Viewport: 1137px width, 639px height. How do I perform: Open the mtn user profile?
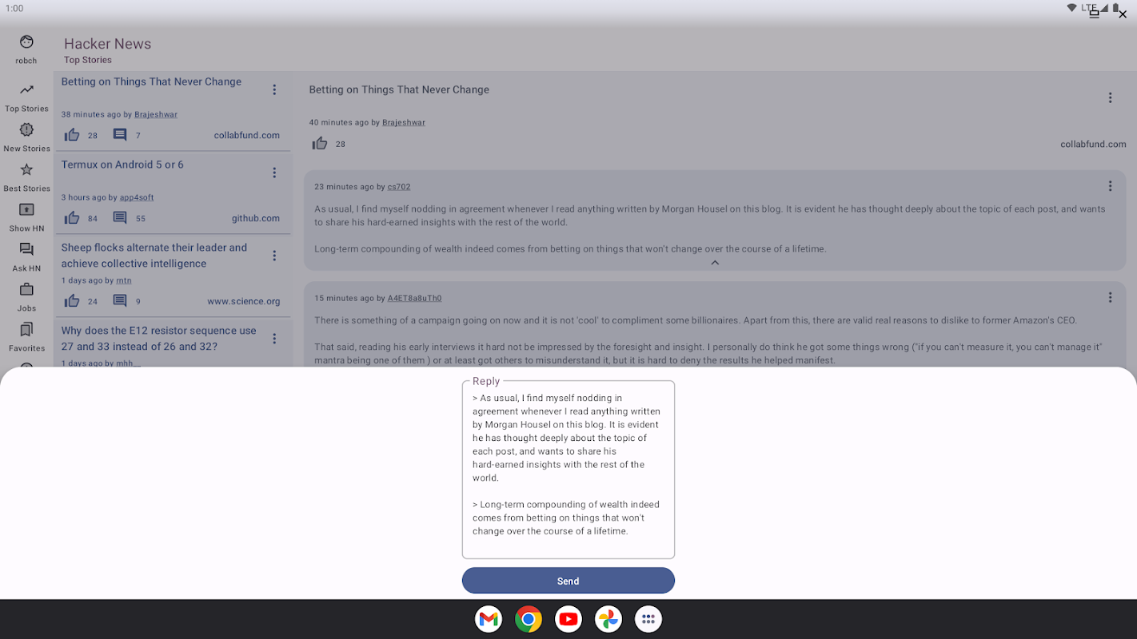coord(124,280)
